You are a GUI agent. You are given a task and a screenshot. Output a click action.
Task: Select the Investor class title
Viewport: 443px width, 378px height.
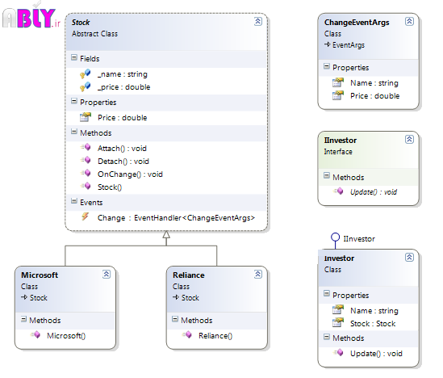click(340, 258)
